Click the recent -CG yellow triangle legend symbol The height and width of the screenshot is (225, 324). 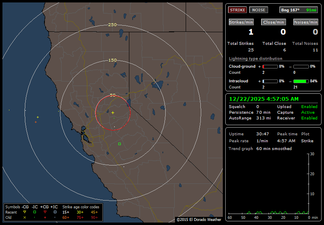pyautogui.click(x=25, y=212)
